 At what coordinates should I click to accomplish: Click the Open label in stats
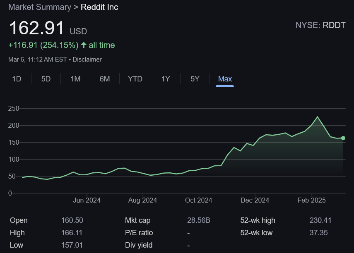(19, 220)
